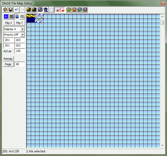The height and width of the screenshot is (156, 167).
Task: Click the Act as field showing 130
Action: (20, 51)
